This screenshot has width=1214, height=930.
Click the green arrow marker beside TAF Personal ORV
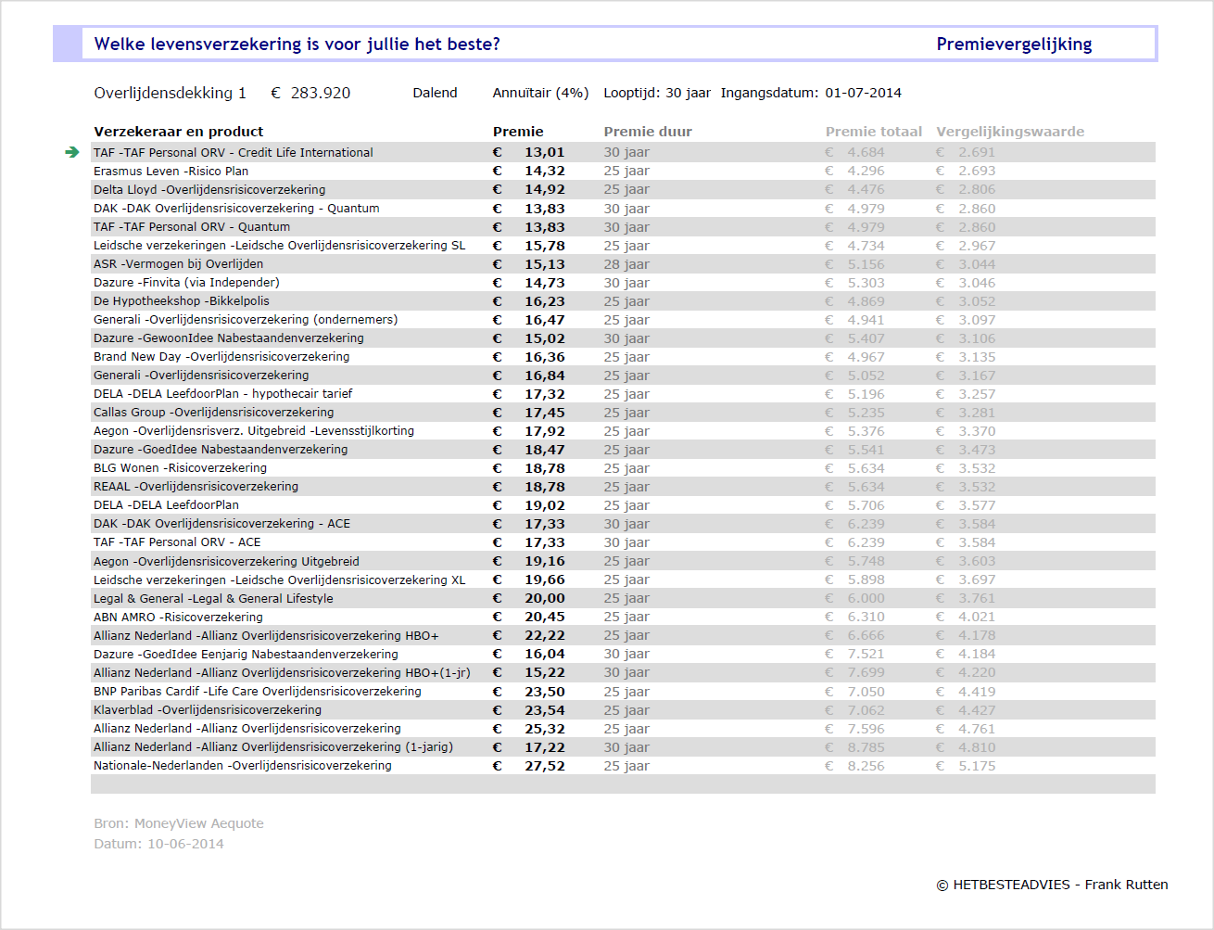click(72, 152)
